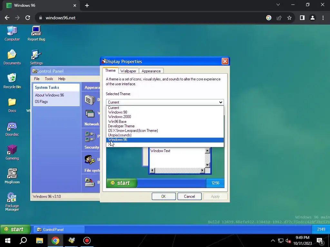Open the Chrome three-dot menu

(x=323, y=18)
